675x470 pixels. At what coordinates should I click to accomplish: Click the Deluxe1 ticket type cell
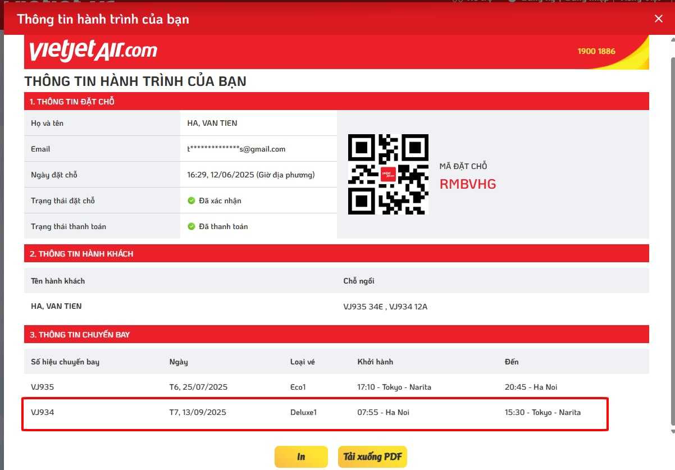coord(303,412)
